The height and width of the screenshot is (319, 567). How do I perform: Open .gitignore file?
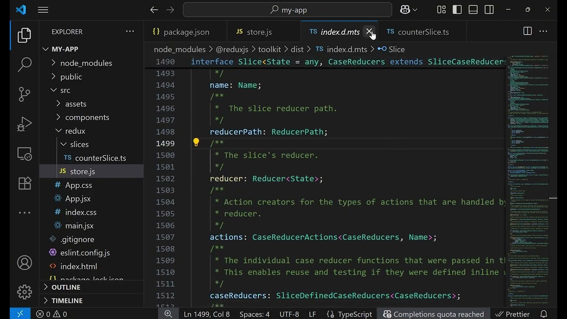pyautogui.click(x=92, y=239)
